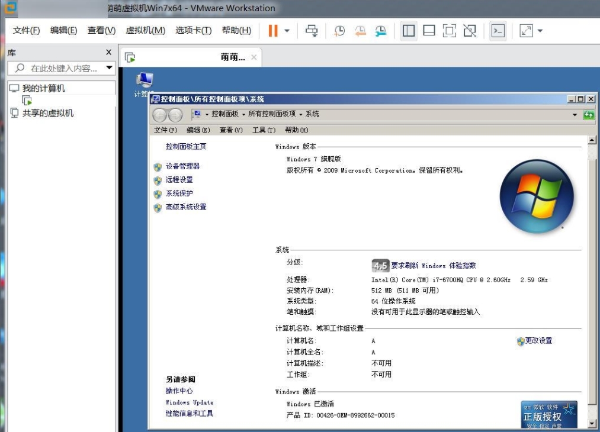Select 共享的虚拟机 in the library tree
Image resolution: width=600 pixels, height=432 pixels.
47,113
